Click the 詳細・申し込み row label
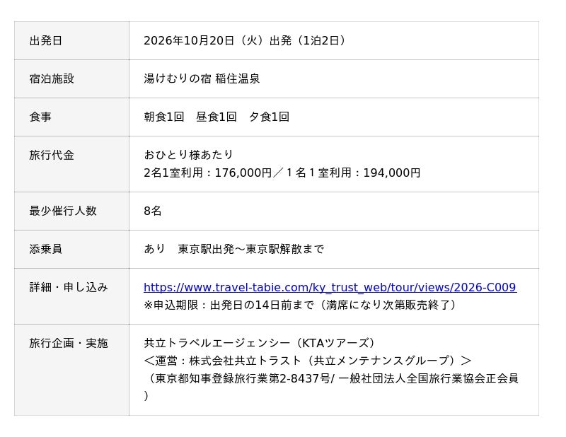Viewport: 566px width, 437px height. point(69,287)
